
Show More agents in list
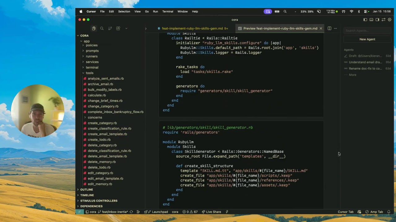[352, 75]
